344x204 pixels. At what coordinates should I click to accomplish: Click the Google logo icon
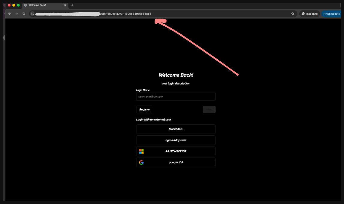[x=141, y=162]
